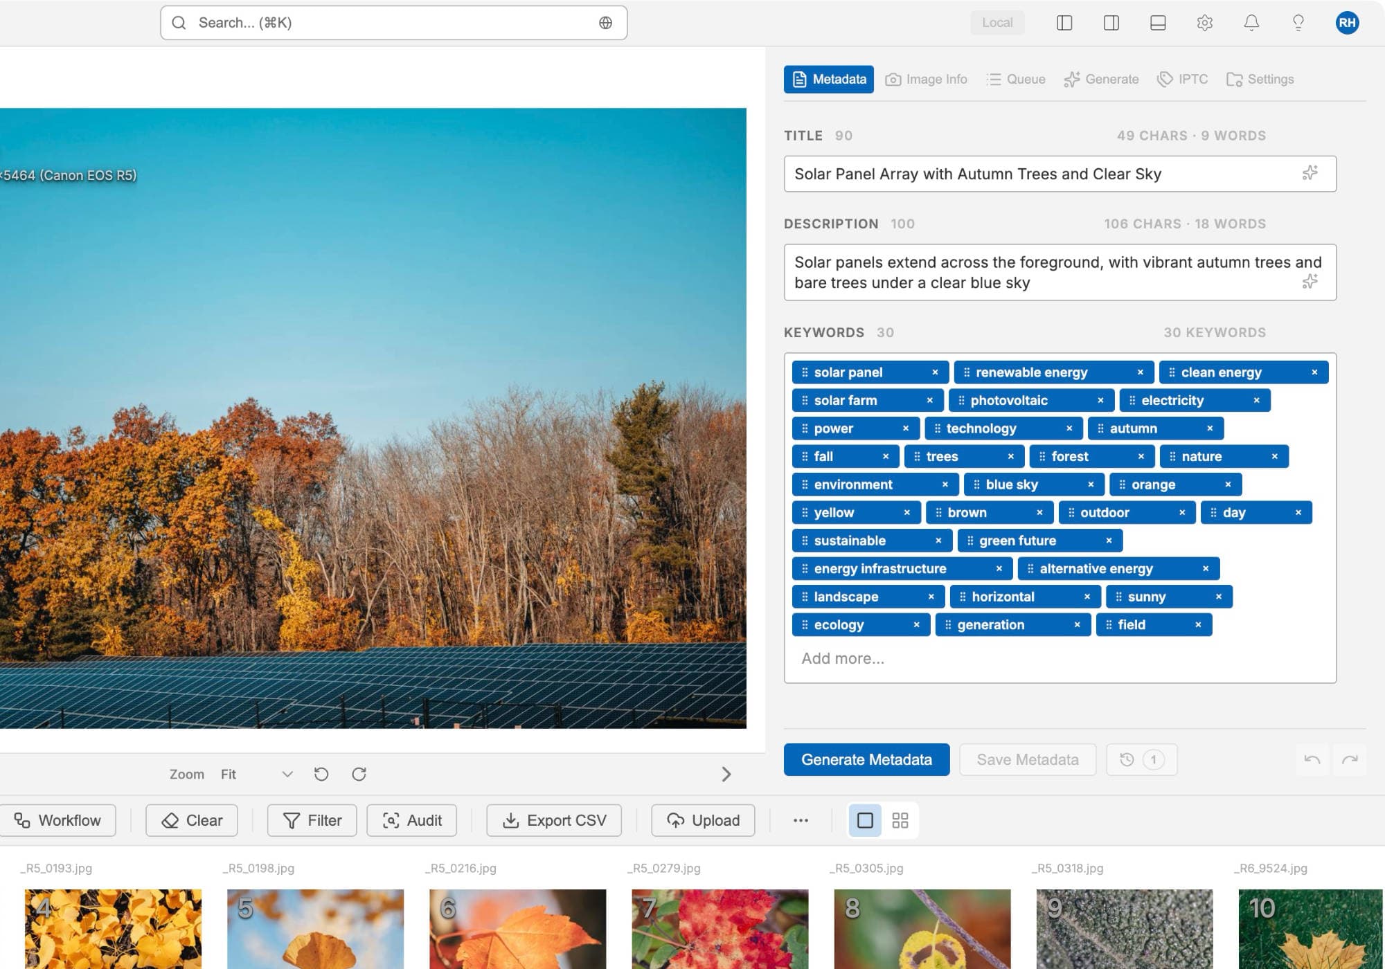Image resolution: width=1385 pixels, height=969 pixels.
Task: Click the AI sparkle icon in Title field
Action: [1310, 173]
